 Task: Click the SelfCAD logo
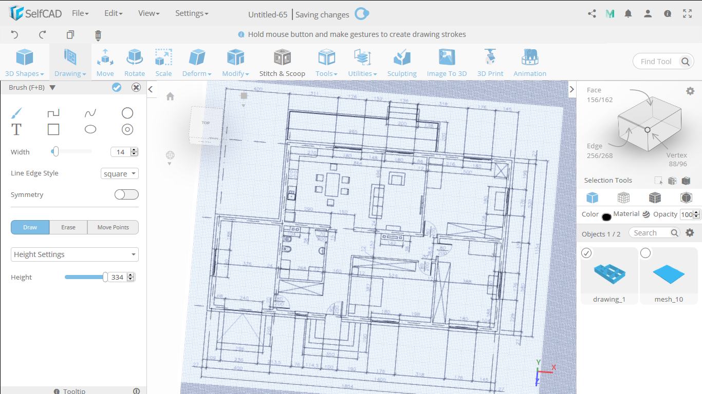pos(35,14)
